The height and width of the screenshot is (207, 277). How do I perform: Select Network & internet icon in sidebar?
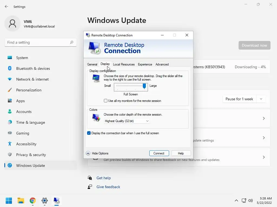pyautogui.click(x=10, y=79)
